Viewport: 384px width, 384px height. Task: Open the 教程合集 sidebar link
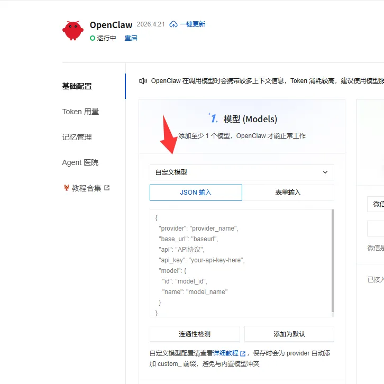(86, 188)
